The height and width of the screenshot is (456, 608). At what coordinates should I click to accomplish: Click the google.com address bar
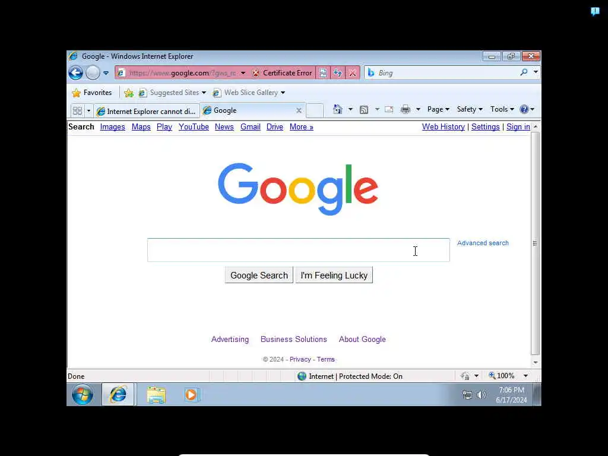click(182, 73)
